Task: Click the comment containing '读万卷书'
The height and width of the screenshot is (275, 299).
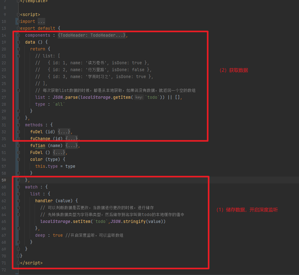Action: (92, 63)
